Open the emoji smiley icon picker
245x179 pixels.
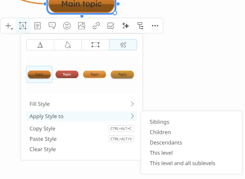click(67, 26)
